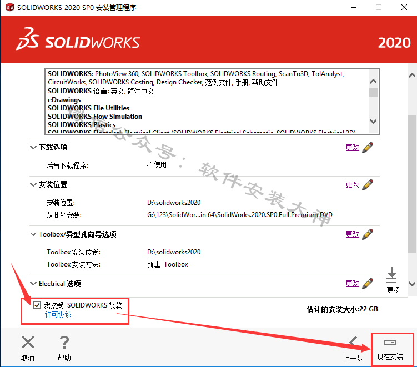Click the pencil icon for 下载选项
This screenshot has width=417, height=367.
368,148
